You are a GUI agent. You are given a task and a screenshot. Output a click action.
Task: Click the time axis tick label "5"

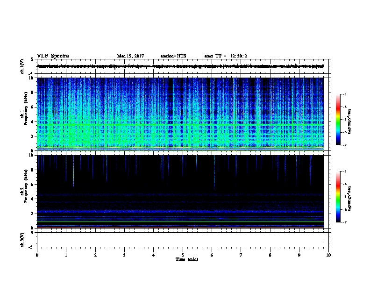[x=183, y=255]
